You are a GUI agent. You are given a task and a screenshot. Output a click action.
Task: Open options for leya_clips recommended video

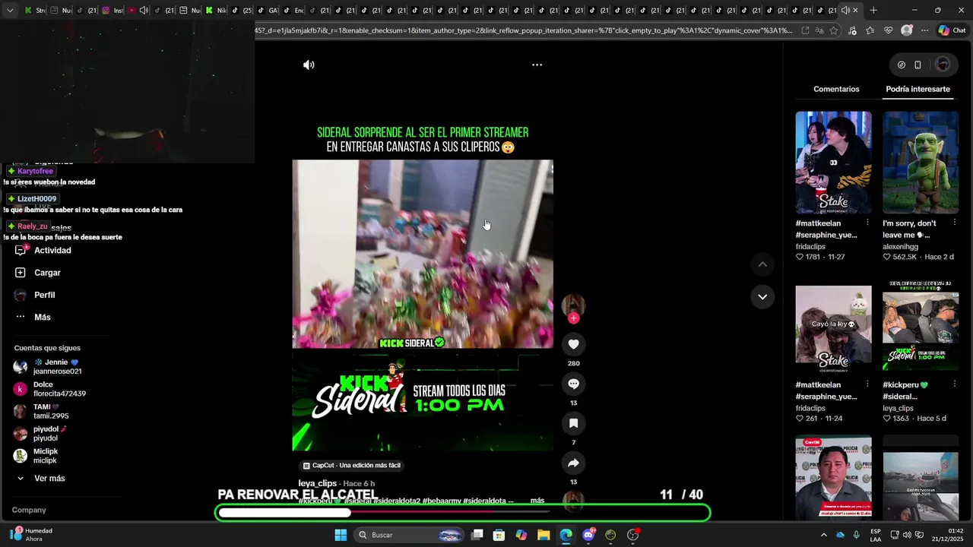click(x=954, y=384)
